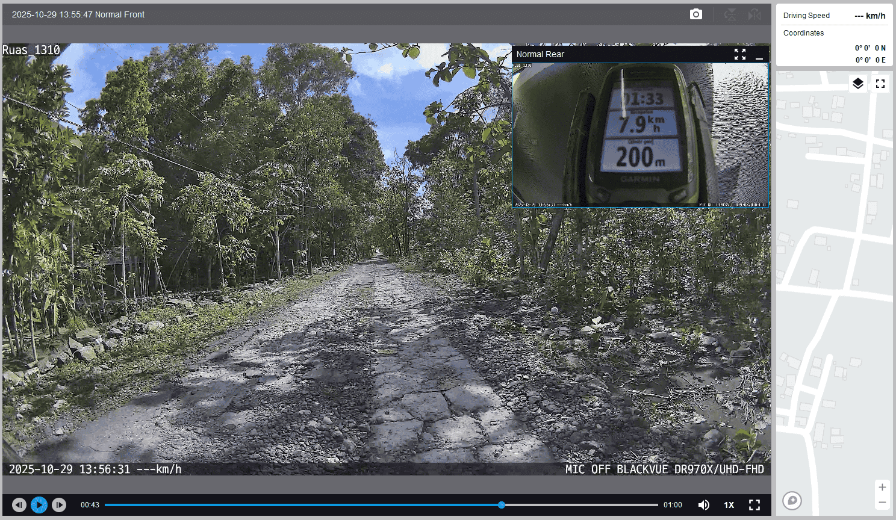
Task: Expand the map to fullscreen
Action: 880,84
